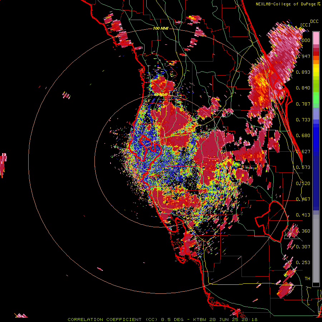
Task: Click the 100 NMI range ring label
Action: tap(161, 28)
